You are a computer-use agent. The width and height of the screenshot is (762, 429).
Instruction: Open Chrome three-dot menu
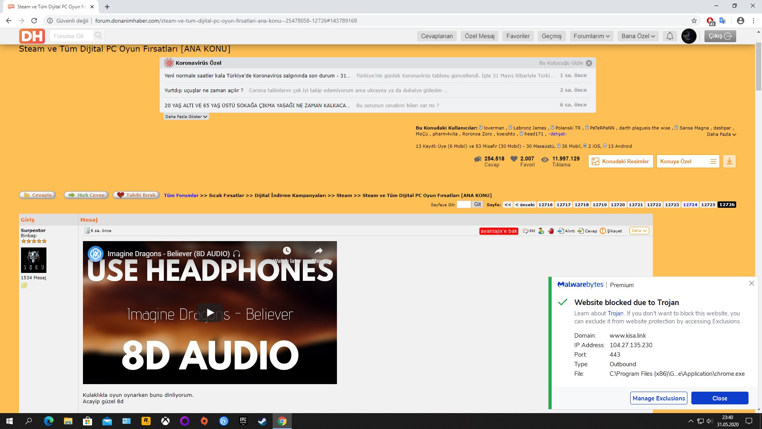(753, 21)
